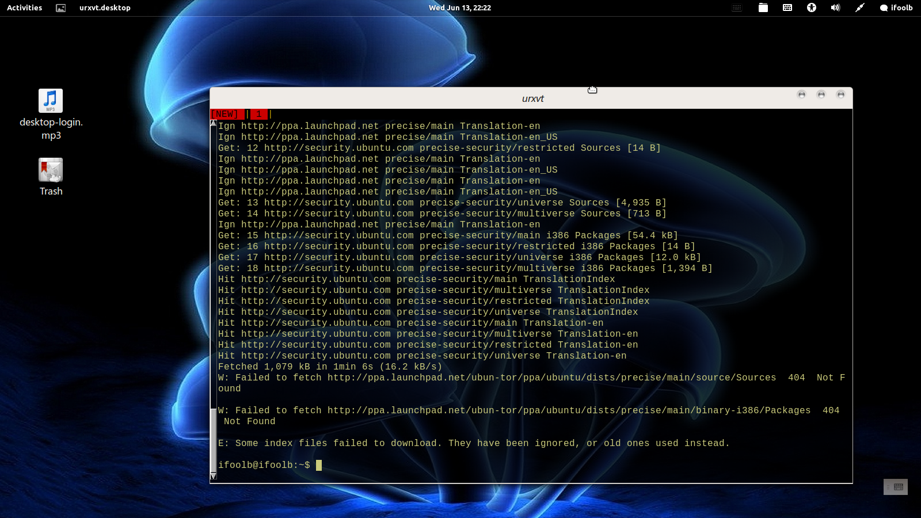Click the terminal scrollbar down arrow

click(x=214, y=476)
